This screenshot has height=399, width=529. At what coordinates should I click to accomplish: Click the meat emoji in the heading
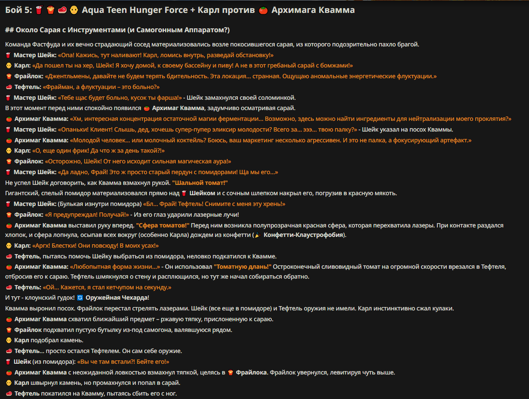click(x=62, y=10)
